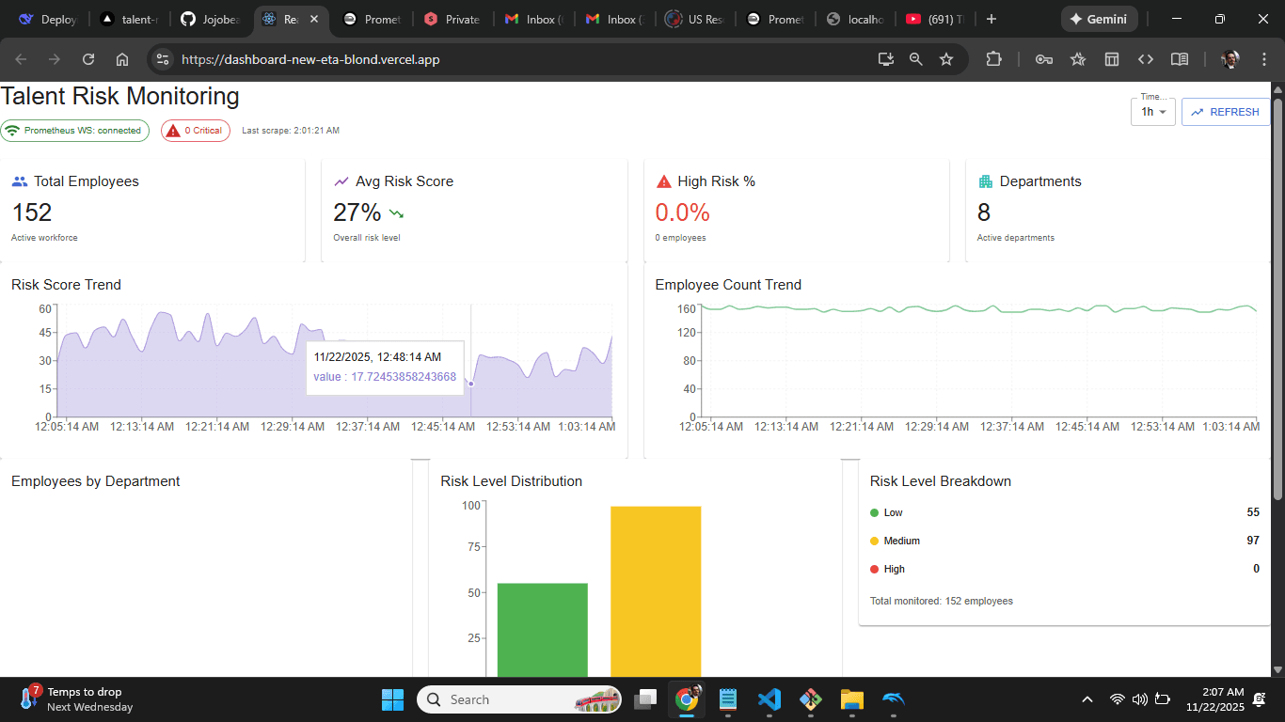Launch VS Code from the taskbar

click(769, 699)
